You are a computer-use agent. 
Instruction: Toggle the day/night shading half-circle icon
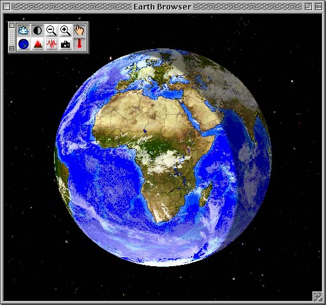point(37,30)
